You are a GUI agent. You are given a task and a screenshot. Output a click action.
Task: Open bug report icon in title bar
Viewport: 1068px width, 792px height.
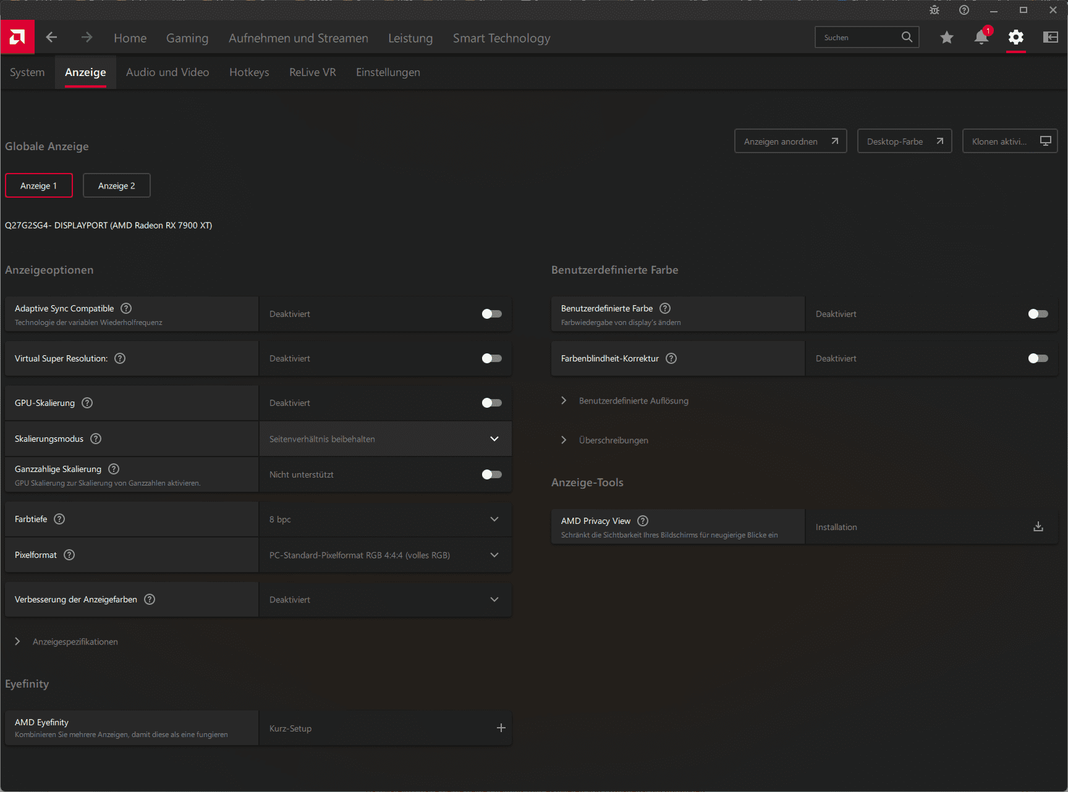tap(934, 10)
